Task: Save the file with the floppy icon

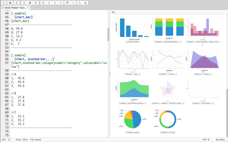Action: pos(17,3)
